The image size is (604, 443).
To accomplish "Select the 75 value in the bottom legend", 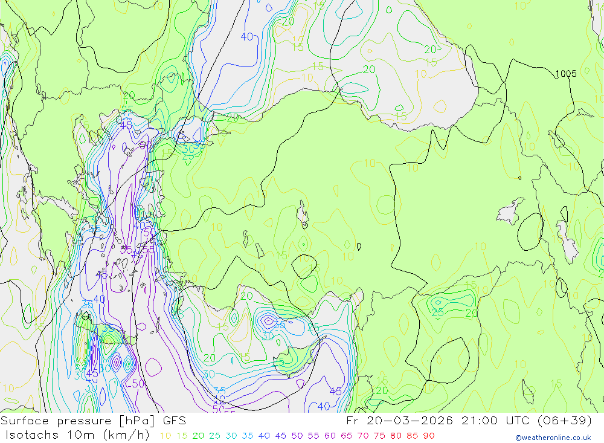I will click(x=379, y=436).
